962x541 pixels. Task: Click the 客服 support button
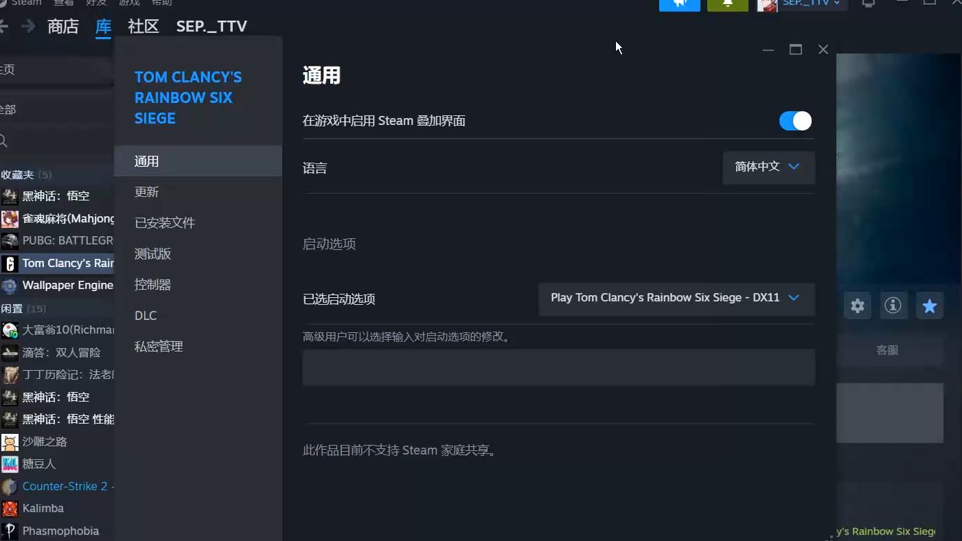(888, 350)
